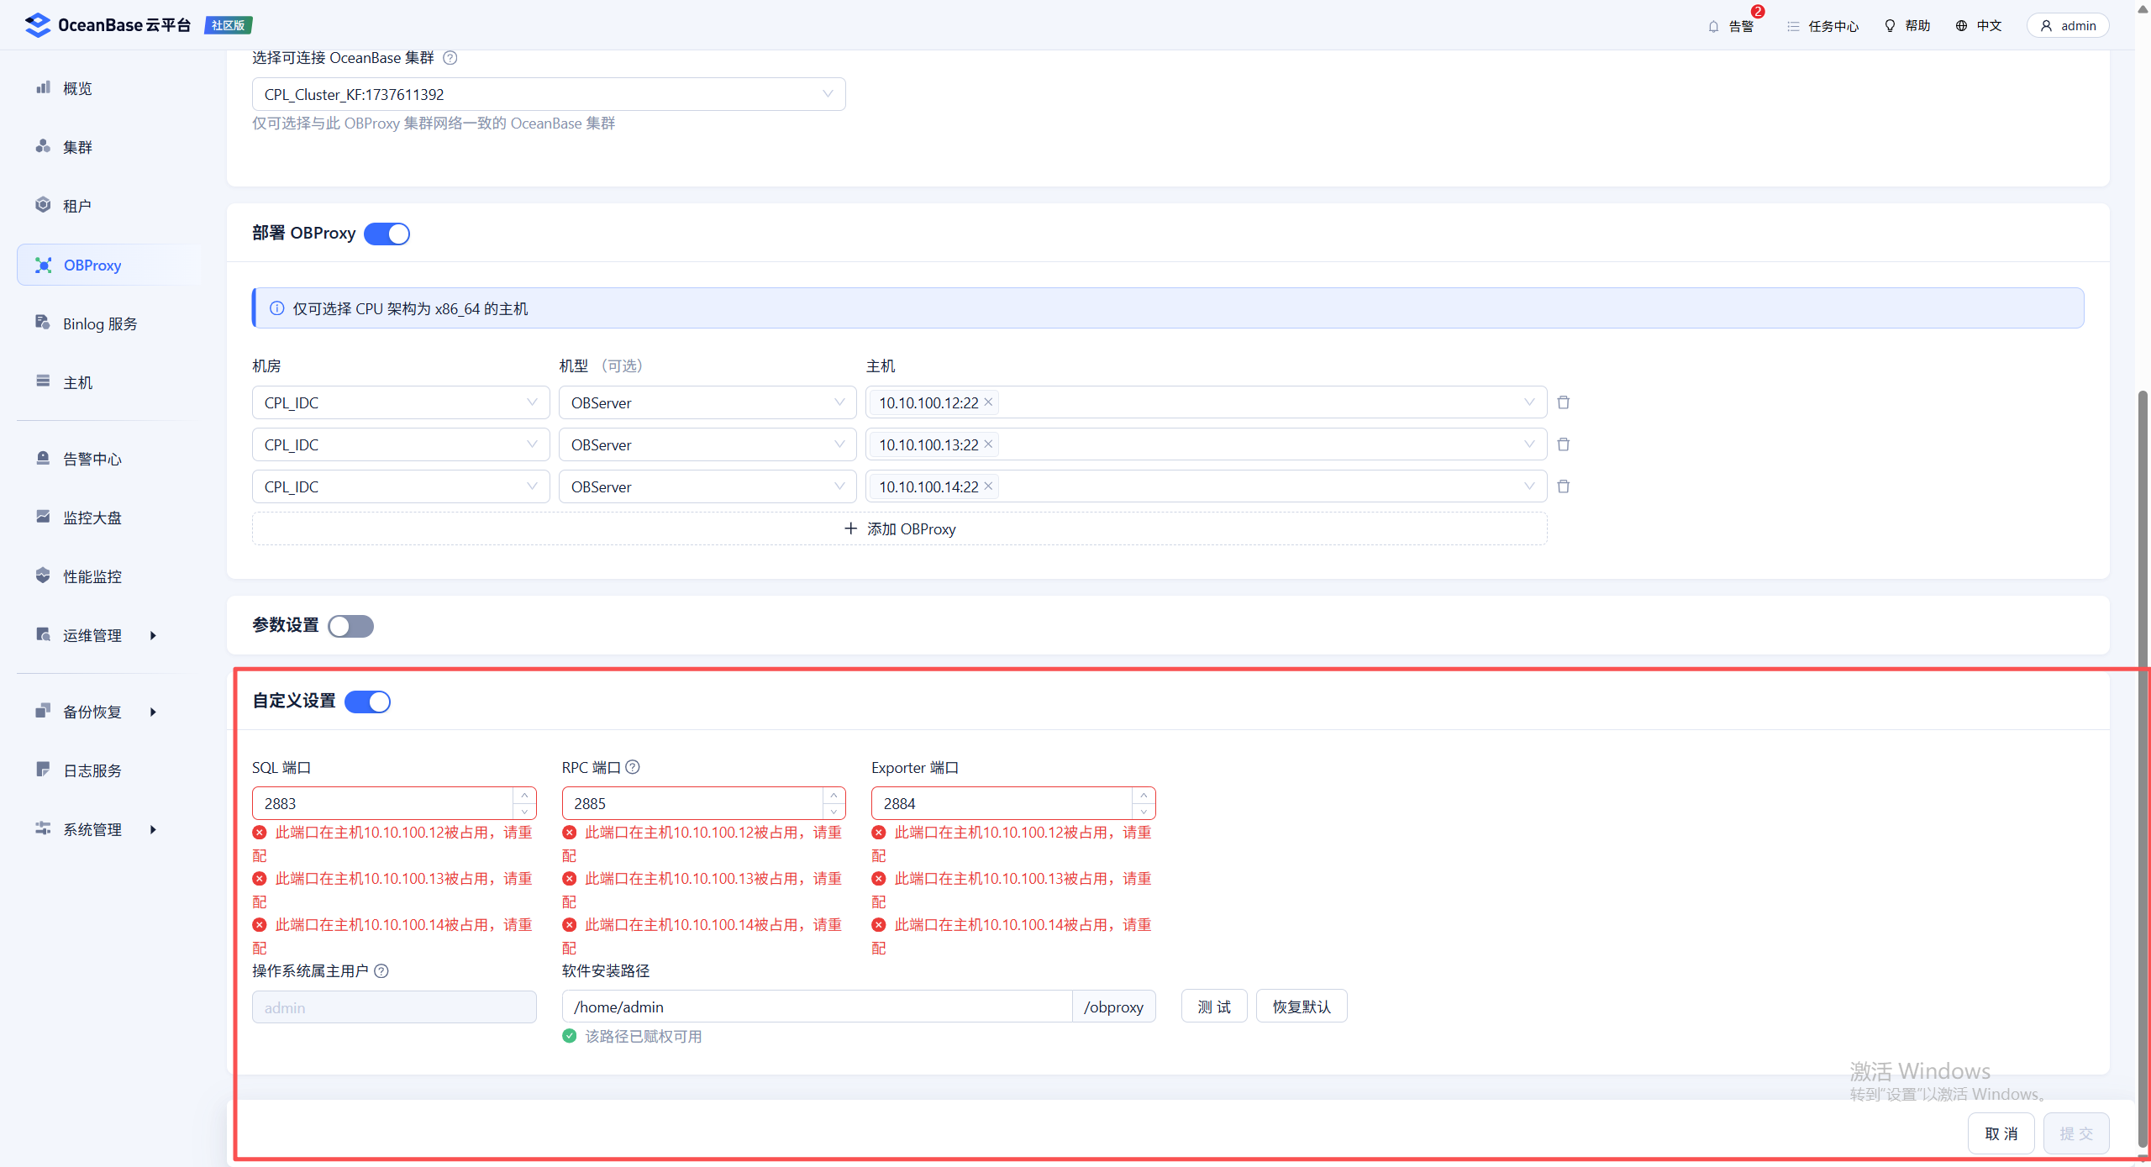Disable the 部署 OBProxy switch
The width and height of the screenshot is (2151, 1167).
(387, 234)
